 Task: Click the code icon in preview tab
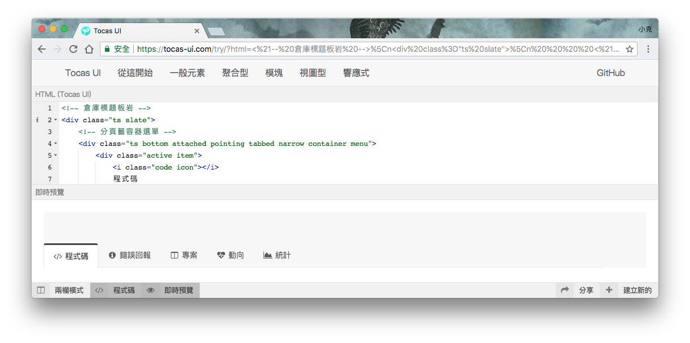point(58,256)
